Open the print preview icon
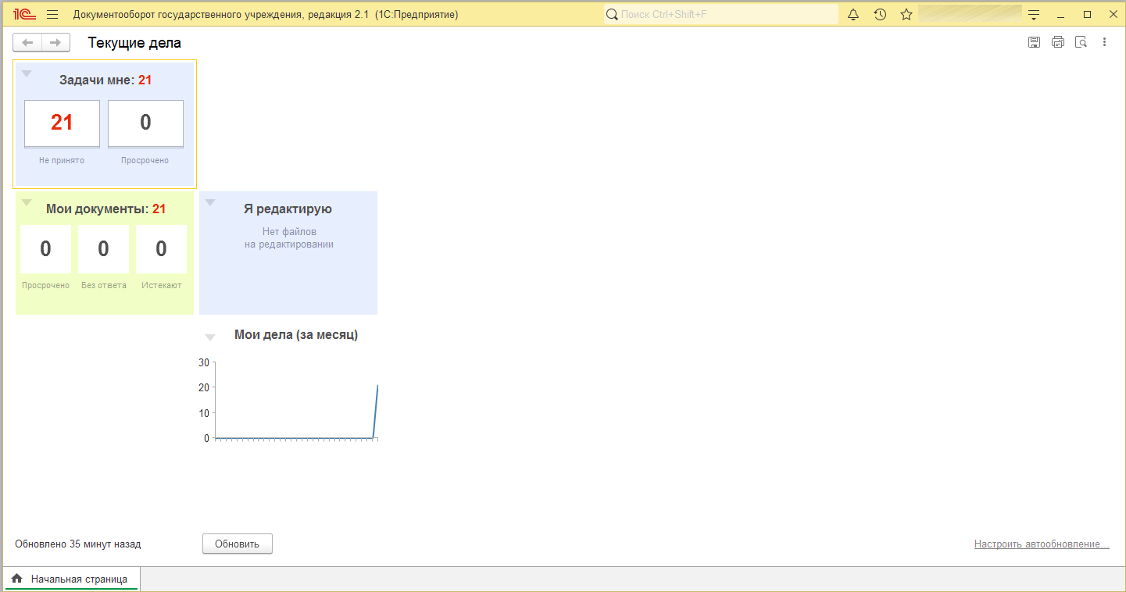 pos(1081,42)
